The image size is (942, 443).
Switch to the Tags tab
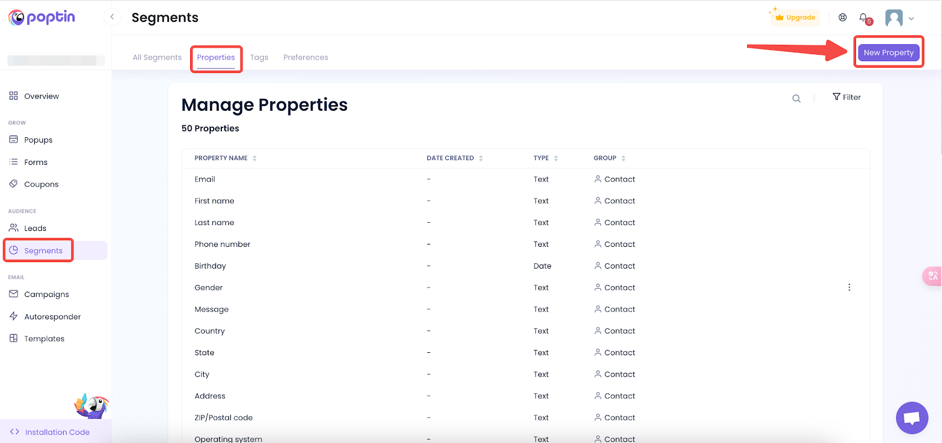[x=259, y=57]
